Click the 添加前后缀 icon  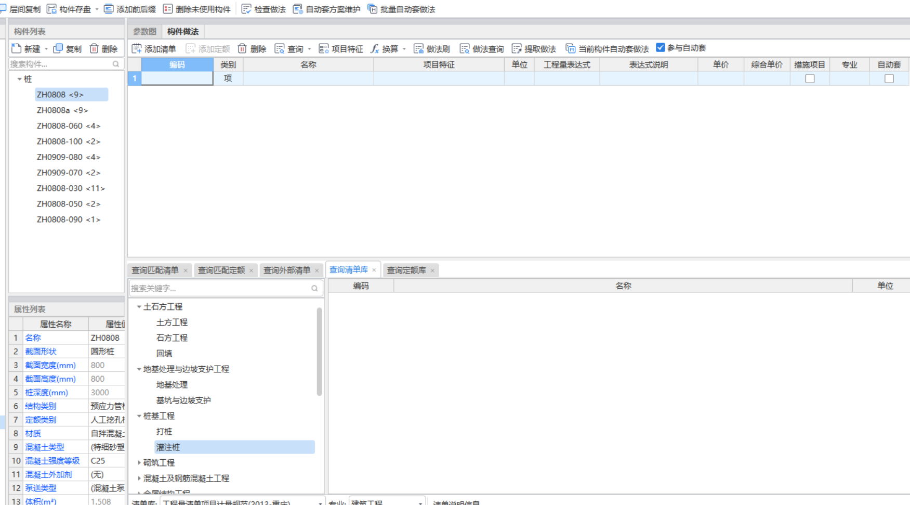coord(109,9)
